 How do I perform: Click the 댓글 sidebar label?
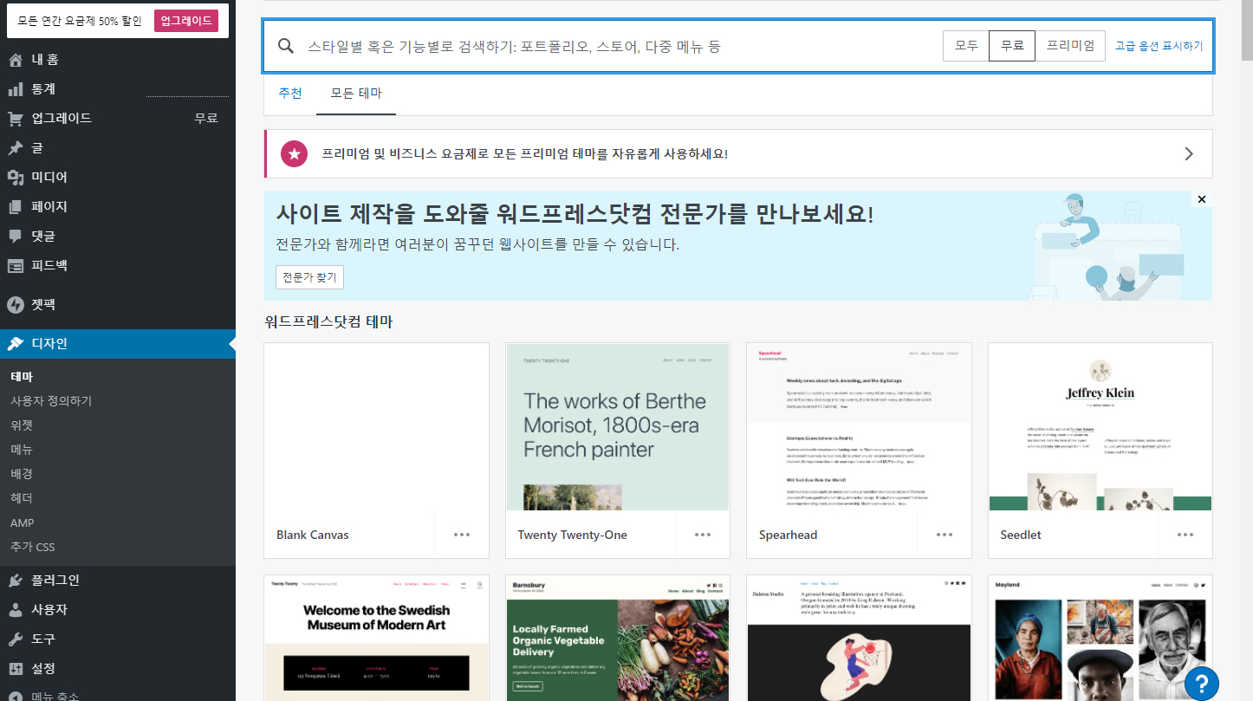point(43,237)
